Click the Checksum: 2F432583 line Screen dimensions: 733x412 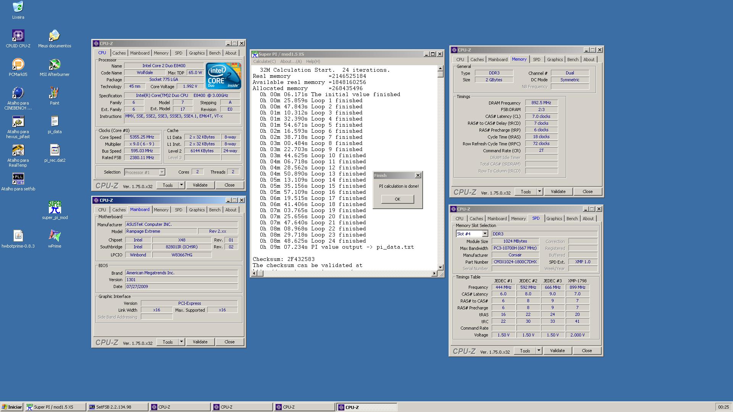(x=284, y=259)
